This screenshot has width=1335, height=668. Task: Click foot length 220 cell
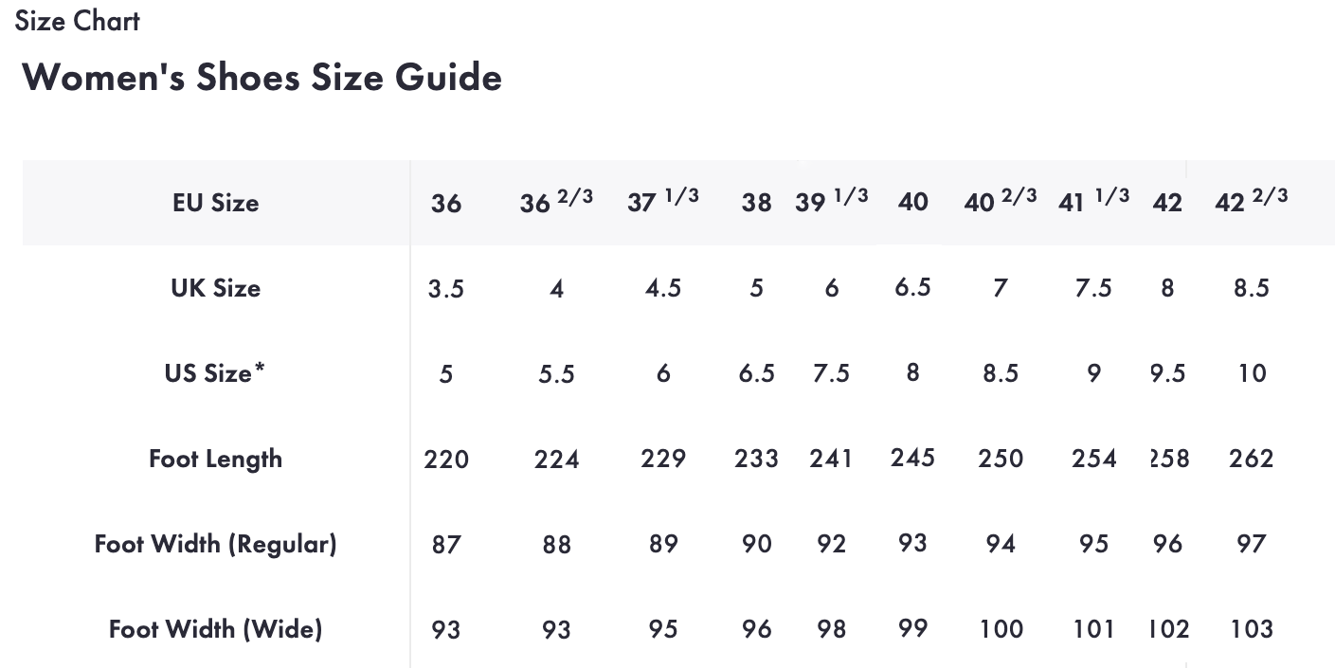click(x=445, y=460)
